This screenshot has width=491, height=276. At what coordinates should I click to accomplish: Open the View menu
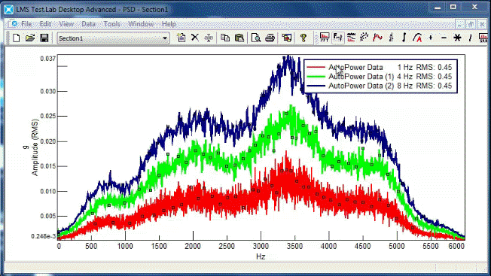[66, 24]
